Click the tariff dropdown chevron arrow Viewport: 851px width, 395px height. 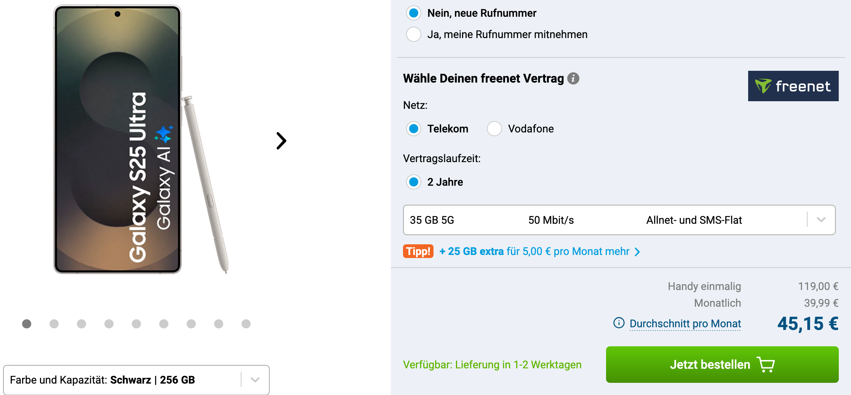[x=821, y=220]
